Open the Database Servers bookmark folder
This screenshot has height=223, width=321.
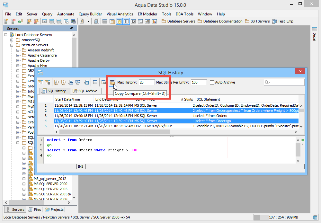point(178,21)
